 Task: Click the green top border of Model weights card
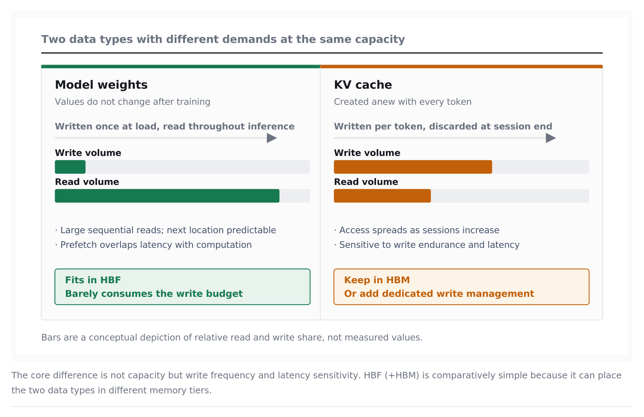click(181, 67)
